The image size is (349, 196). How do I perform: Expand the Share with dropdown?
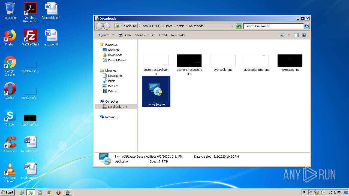coord(145,35)
